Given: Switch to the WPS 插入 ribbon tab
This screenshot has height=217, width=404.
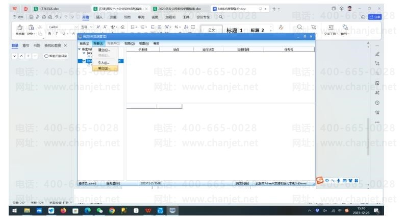Looking at the screenshot, I should 99,17.
